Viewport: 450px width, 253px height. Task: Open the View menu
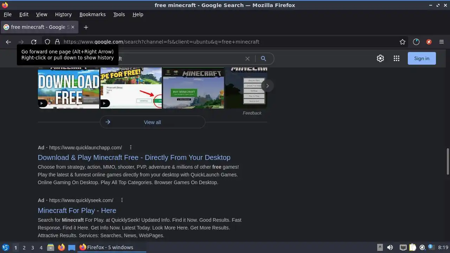coord(41,14)
